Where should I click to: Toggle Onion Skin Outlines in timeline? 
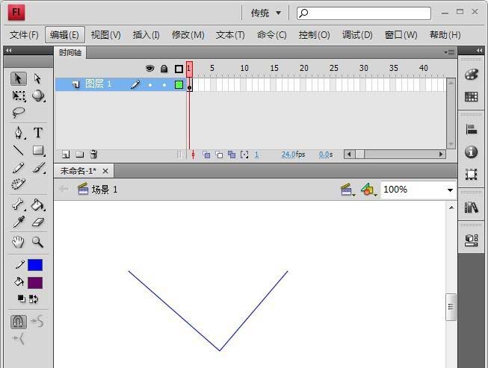219,155
